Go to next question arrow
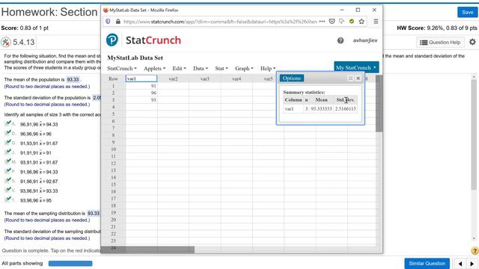Screen dimensions: 479x269 pyautogui.click(x=472, y=264)
